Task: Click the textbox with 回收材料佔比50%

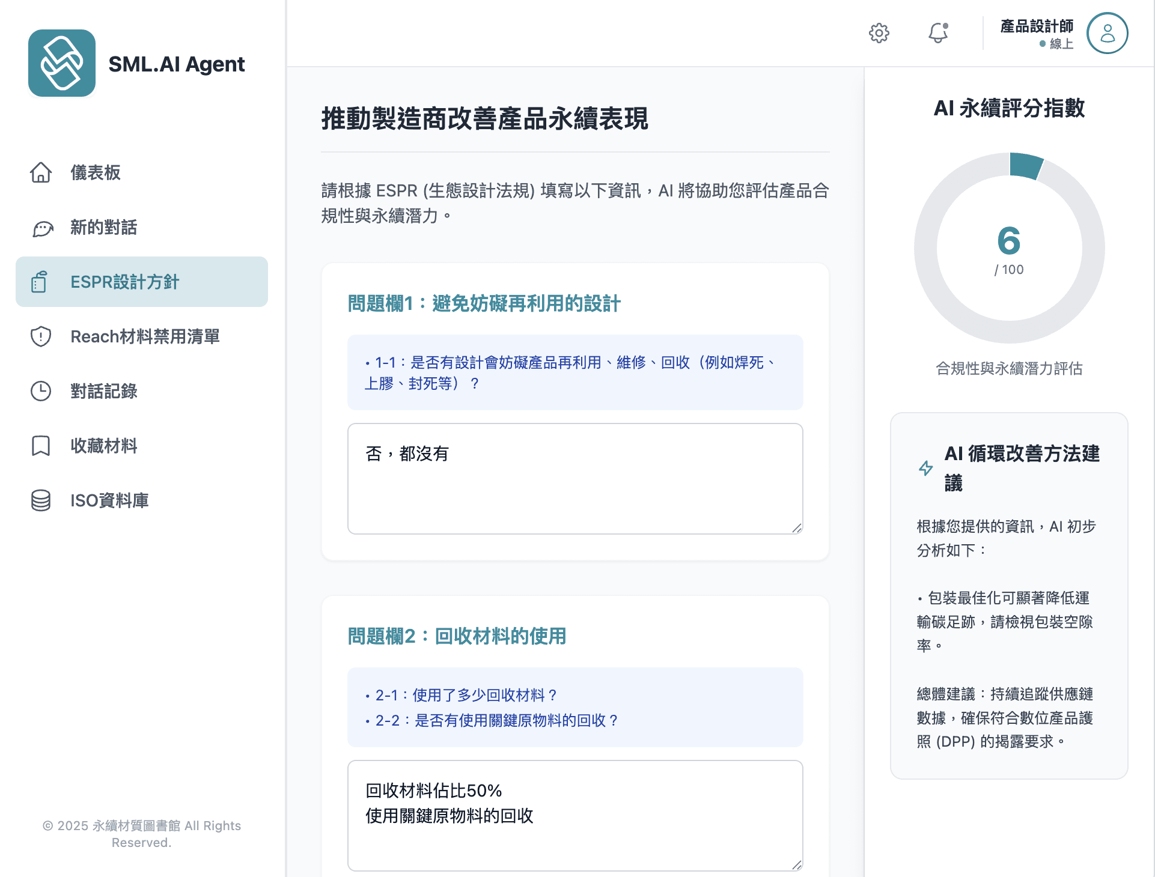Action: click(574, 815)
